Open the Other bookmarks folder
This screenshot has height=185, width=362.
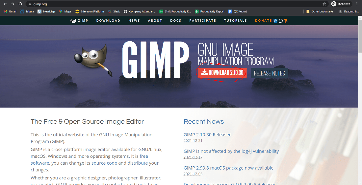tap(320, 11)
